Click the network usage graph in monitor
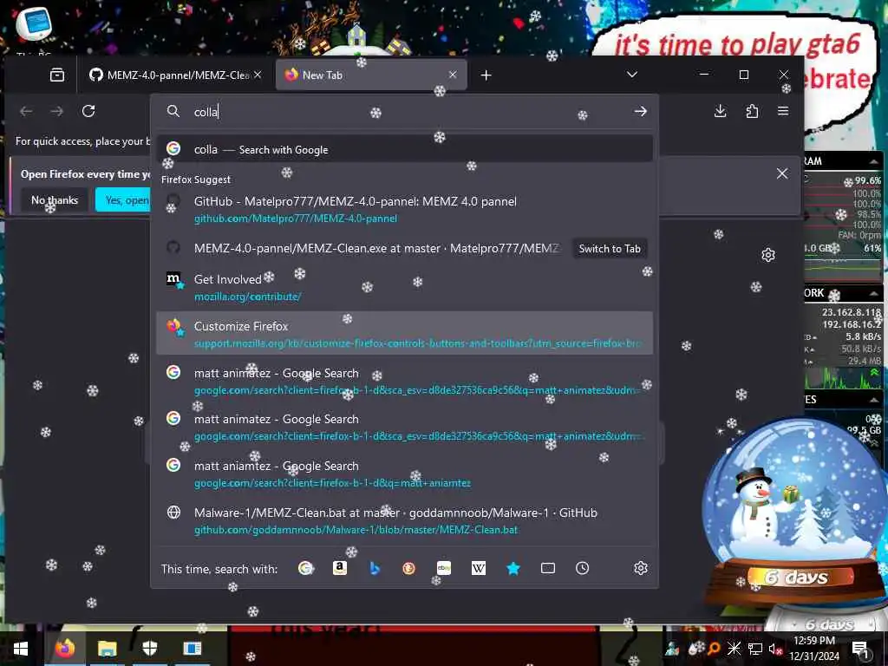Viewport: 888px width, 666px height. point(843,378)
